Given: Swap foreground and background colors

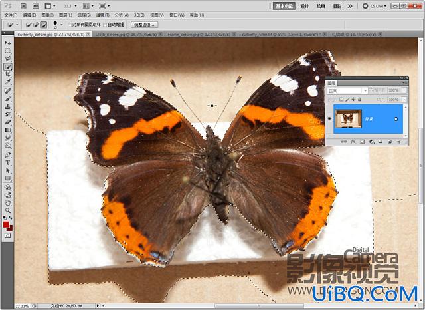Looking at the screenshot, I should click(x=11, y=218).
